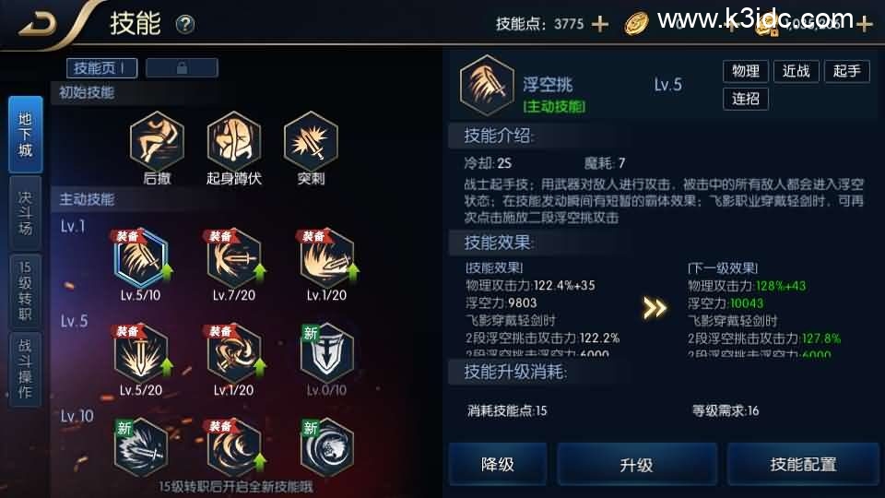Open the 战斗操作 side tab
Viewport: 885px width, 498px height.
[x=26, y=369]
